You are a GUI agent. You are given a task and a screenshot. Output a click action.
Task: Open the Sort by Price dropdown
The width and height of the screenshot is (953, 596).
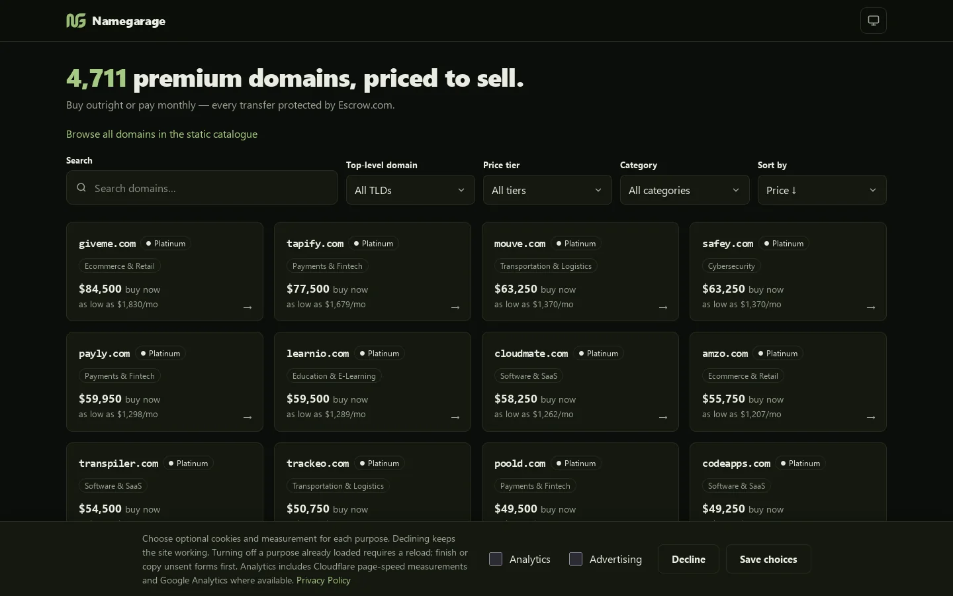click(822, 190)
